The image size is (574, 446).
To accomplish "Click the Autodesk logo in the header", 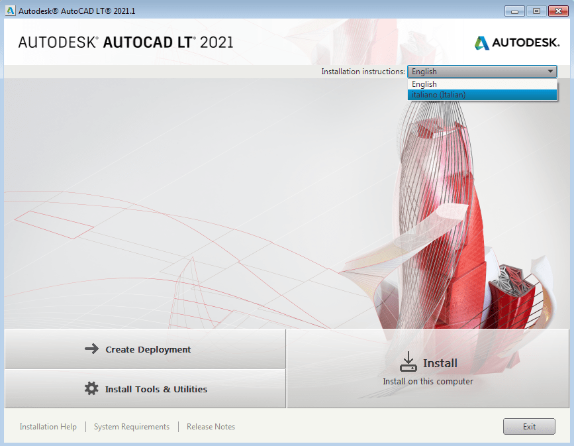I will point(517,43).
